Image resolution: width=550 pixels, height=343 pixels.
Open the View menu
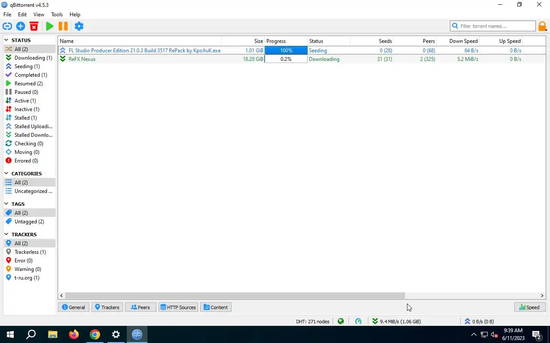click(x=39, y=15)
